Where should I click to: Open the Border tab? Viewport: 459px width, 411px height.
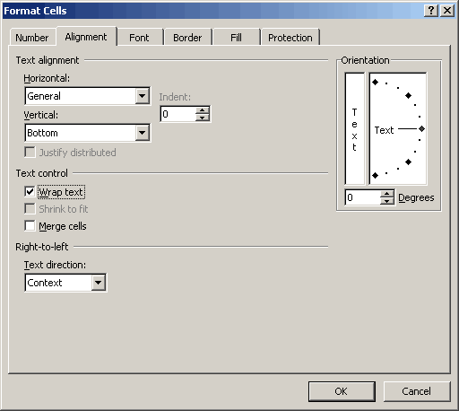(187, 38)
